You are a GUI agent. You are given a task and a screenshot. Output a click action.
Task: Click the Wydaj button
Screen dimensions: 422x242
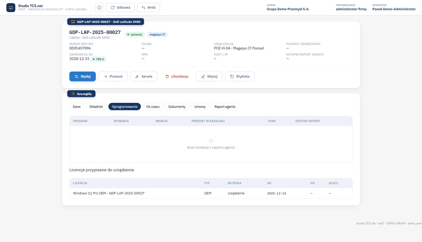(83, 77)
